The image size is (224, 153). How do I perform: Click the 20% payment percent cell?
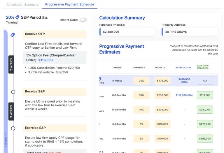(141, 81)
